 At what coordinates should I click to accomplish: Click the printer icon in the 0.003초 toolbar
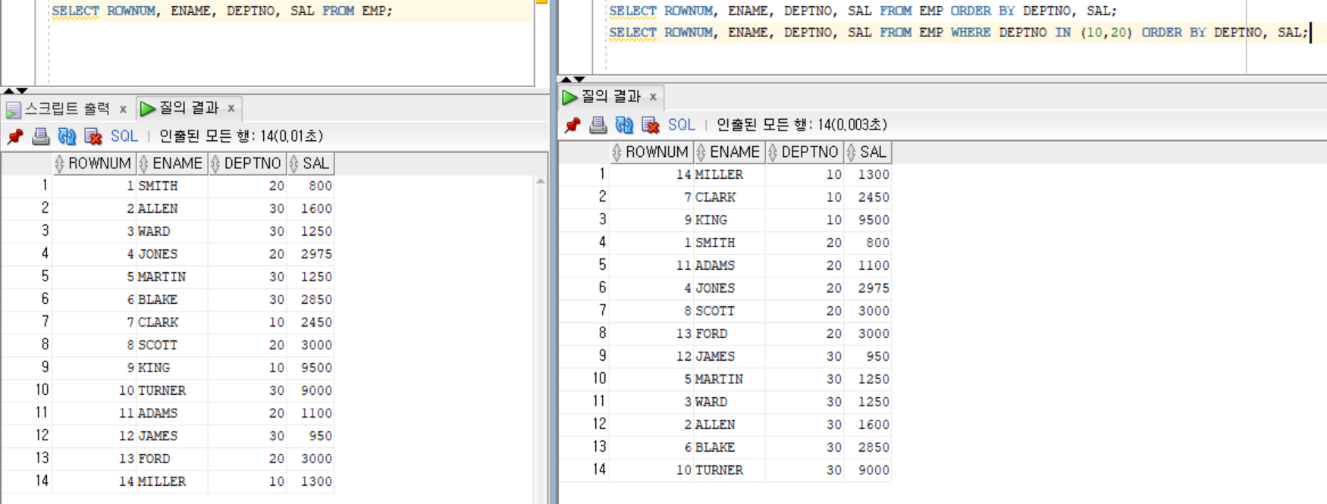[x=598, y=125]
